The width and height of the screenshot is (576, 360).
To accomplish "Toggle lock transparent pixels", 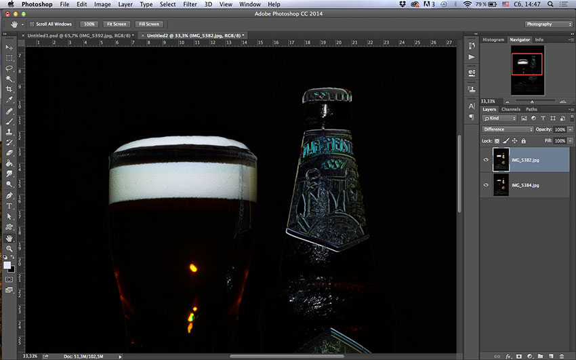I will click(x=497, y=141).
